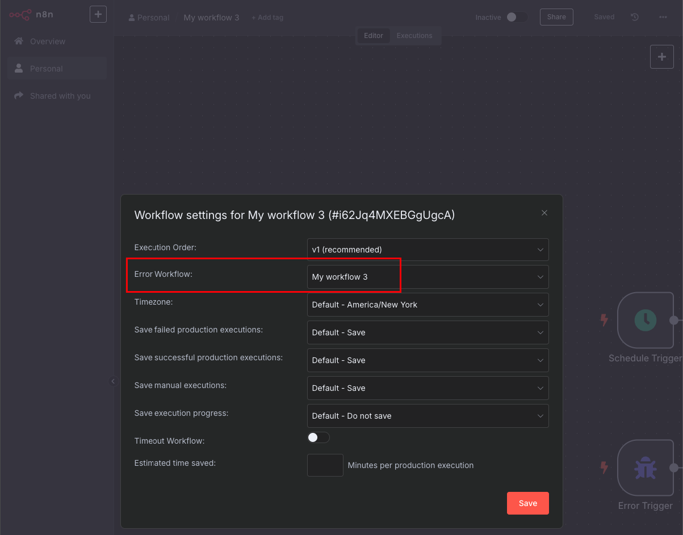Click the n8n logo icon

click(x=20, y=15)
